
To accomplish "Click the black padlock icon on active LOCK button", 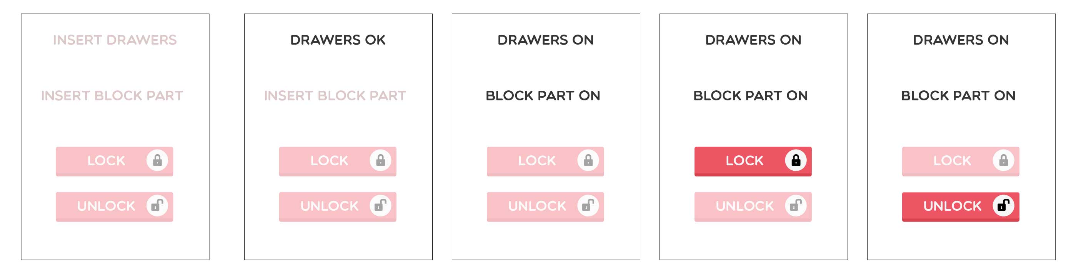I will 796,160.
